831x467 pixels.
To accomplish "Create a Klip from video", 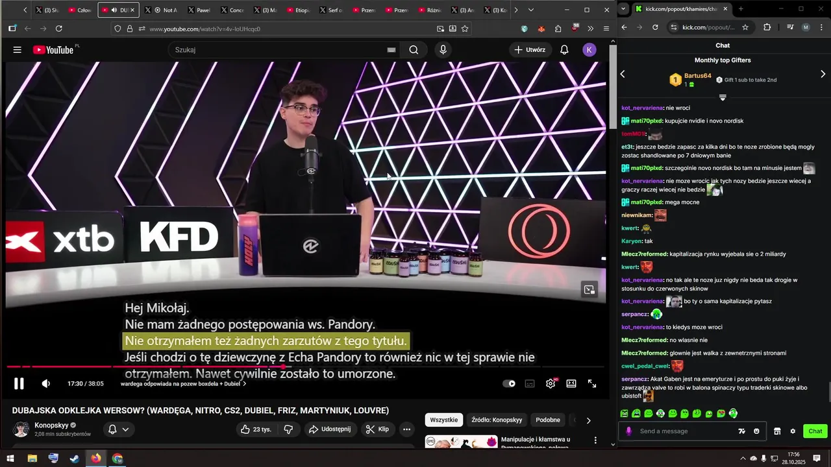I will pyautogui.click(x=377, y=429).
